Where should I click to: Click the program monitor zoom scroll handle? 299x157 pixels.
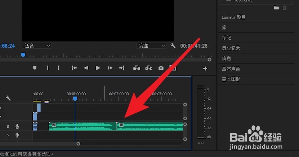click(209, 60)
